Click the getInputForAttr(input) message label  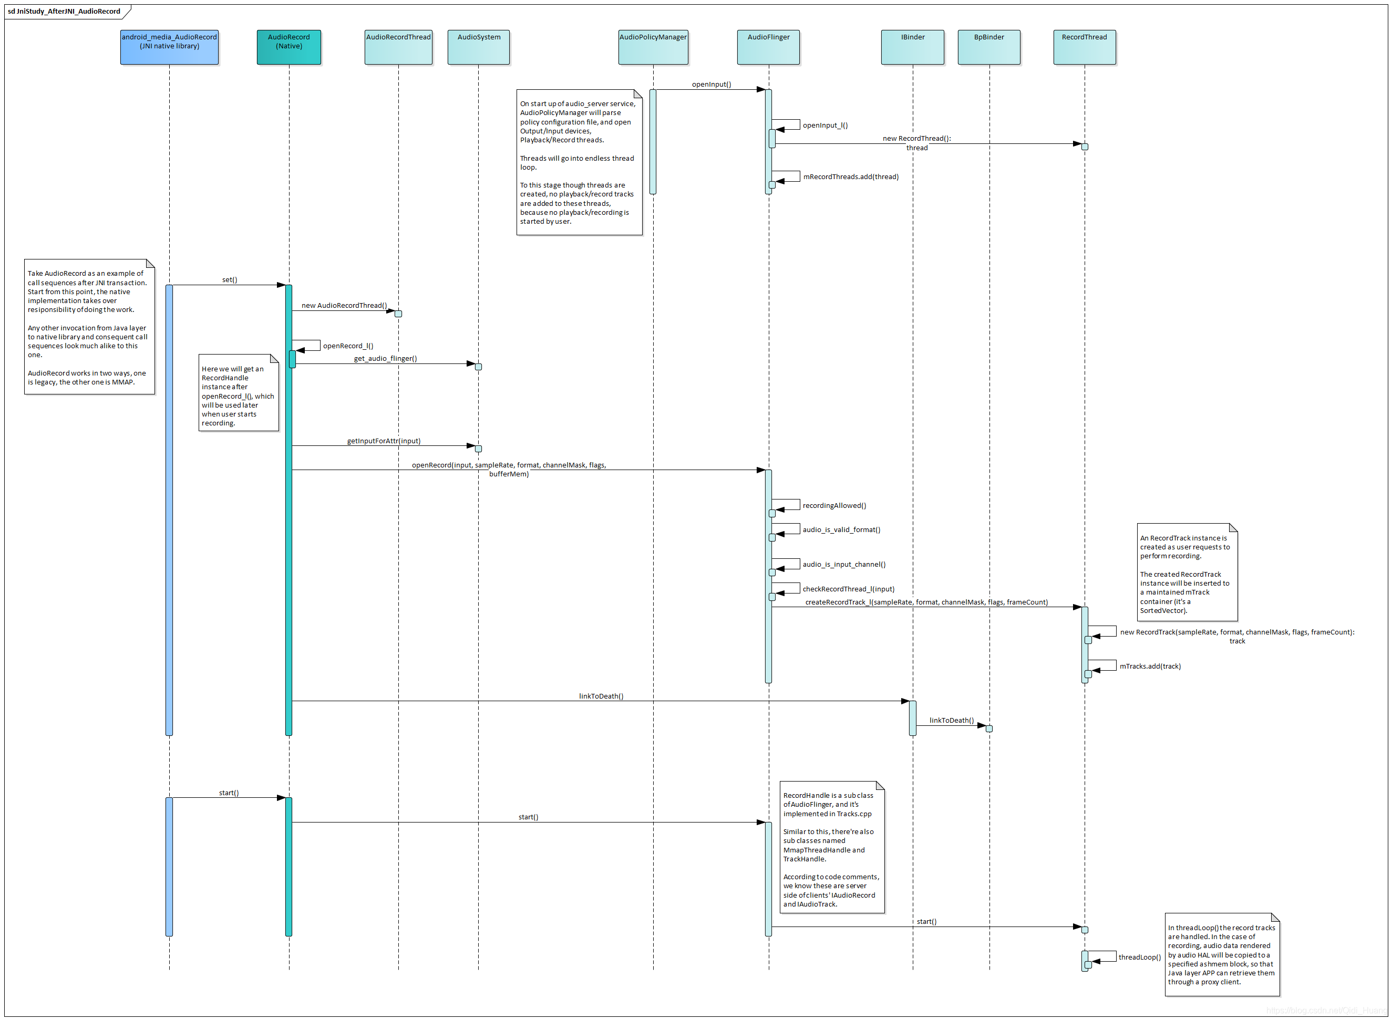[x=384, y=441]
